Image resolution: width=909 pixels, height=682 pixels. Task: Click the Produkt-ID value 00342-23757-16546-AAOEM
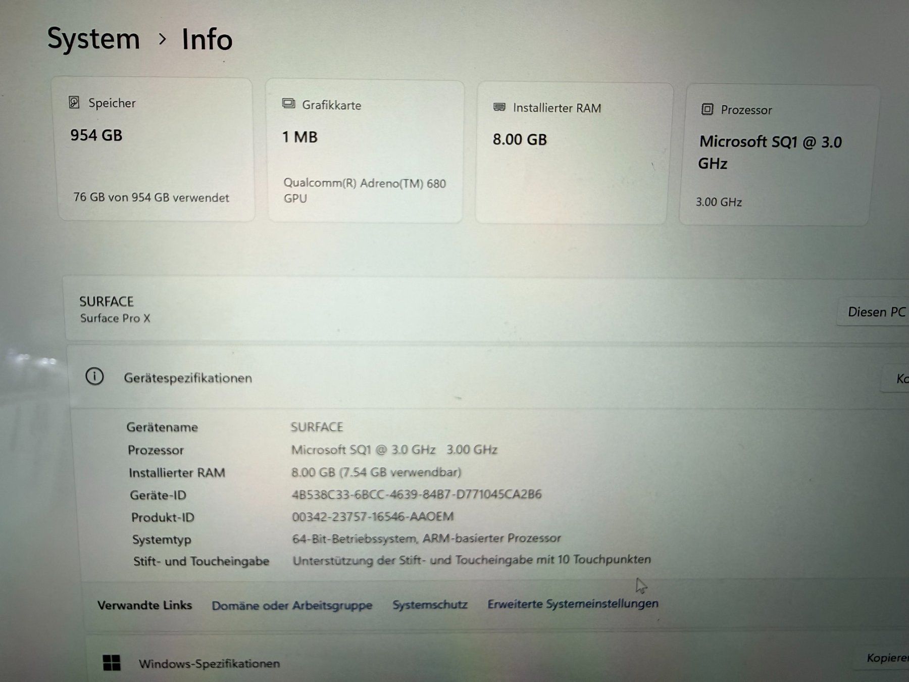373,516
